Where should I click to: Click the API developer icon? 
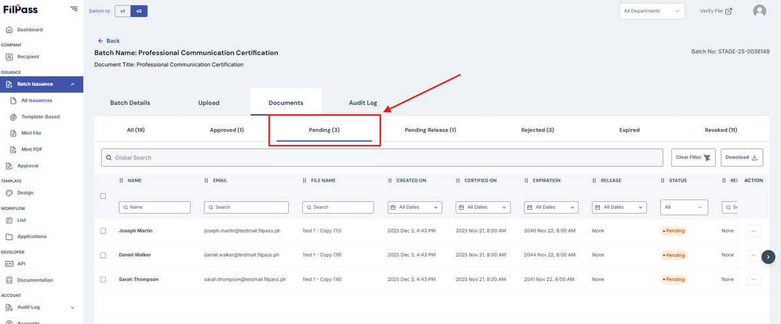pyautogui.click(x=9, y=264)
